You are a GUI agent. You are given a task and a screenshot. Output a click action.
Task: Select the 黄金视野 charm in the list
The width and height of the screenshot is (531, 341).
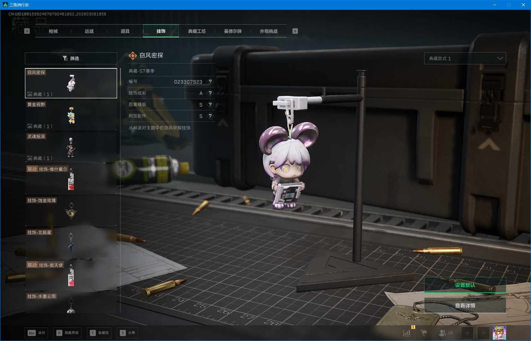[71, 115]
